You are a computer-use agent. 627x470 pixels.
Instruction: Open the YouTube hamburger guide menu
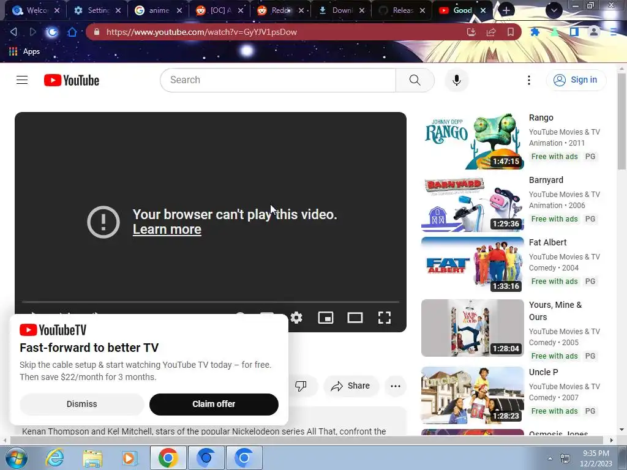coord(22,80)
